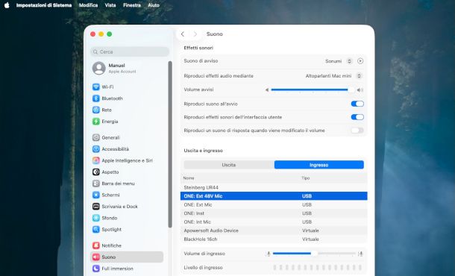Open Accessibilità icon in sidebar
This screenshot has height=276, width=455.
[96, 149]
